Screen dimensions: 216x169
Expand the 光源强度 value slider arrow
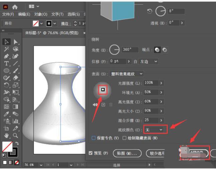(161, 83)
